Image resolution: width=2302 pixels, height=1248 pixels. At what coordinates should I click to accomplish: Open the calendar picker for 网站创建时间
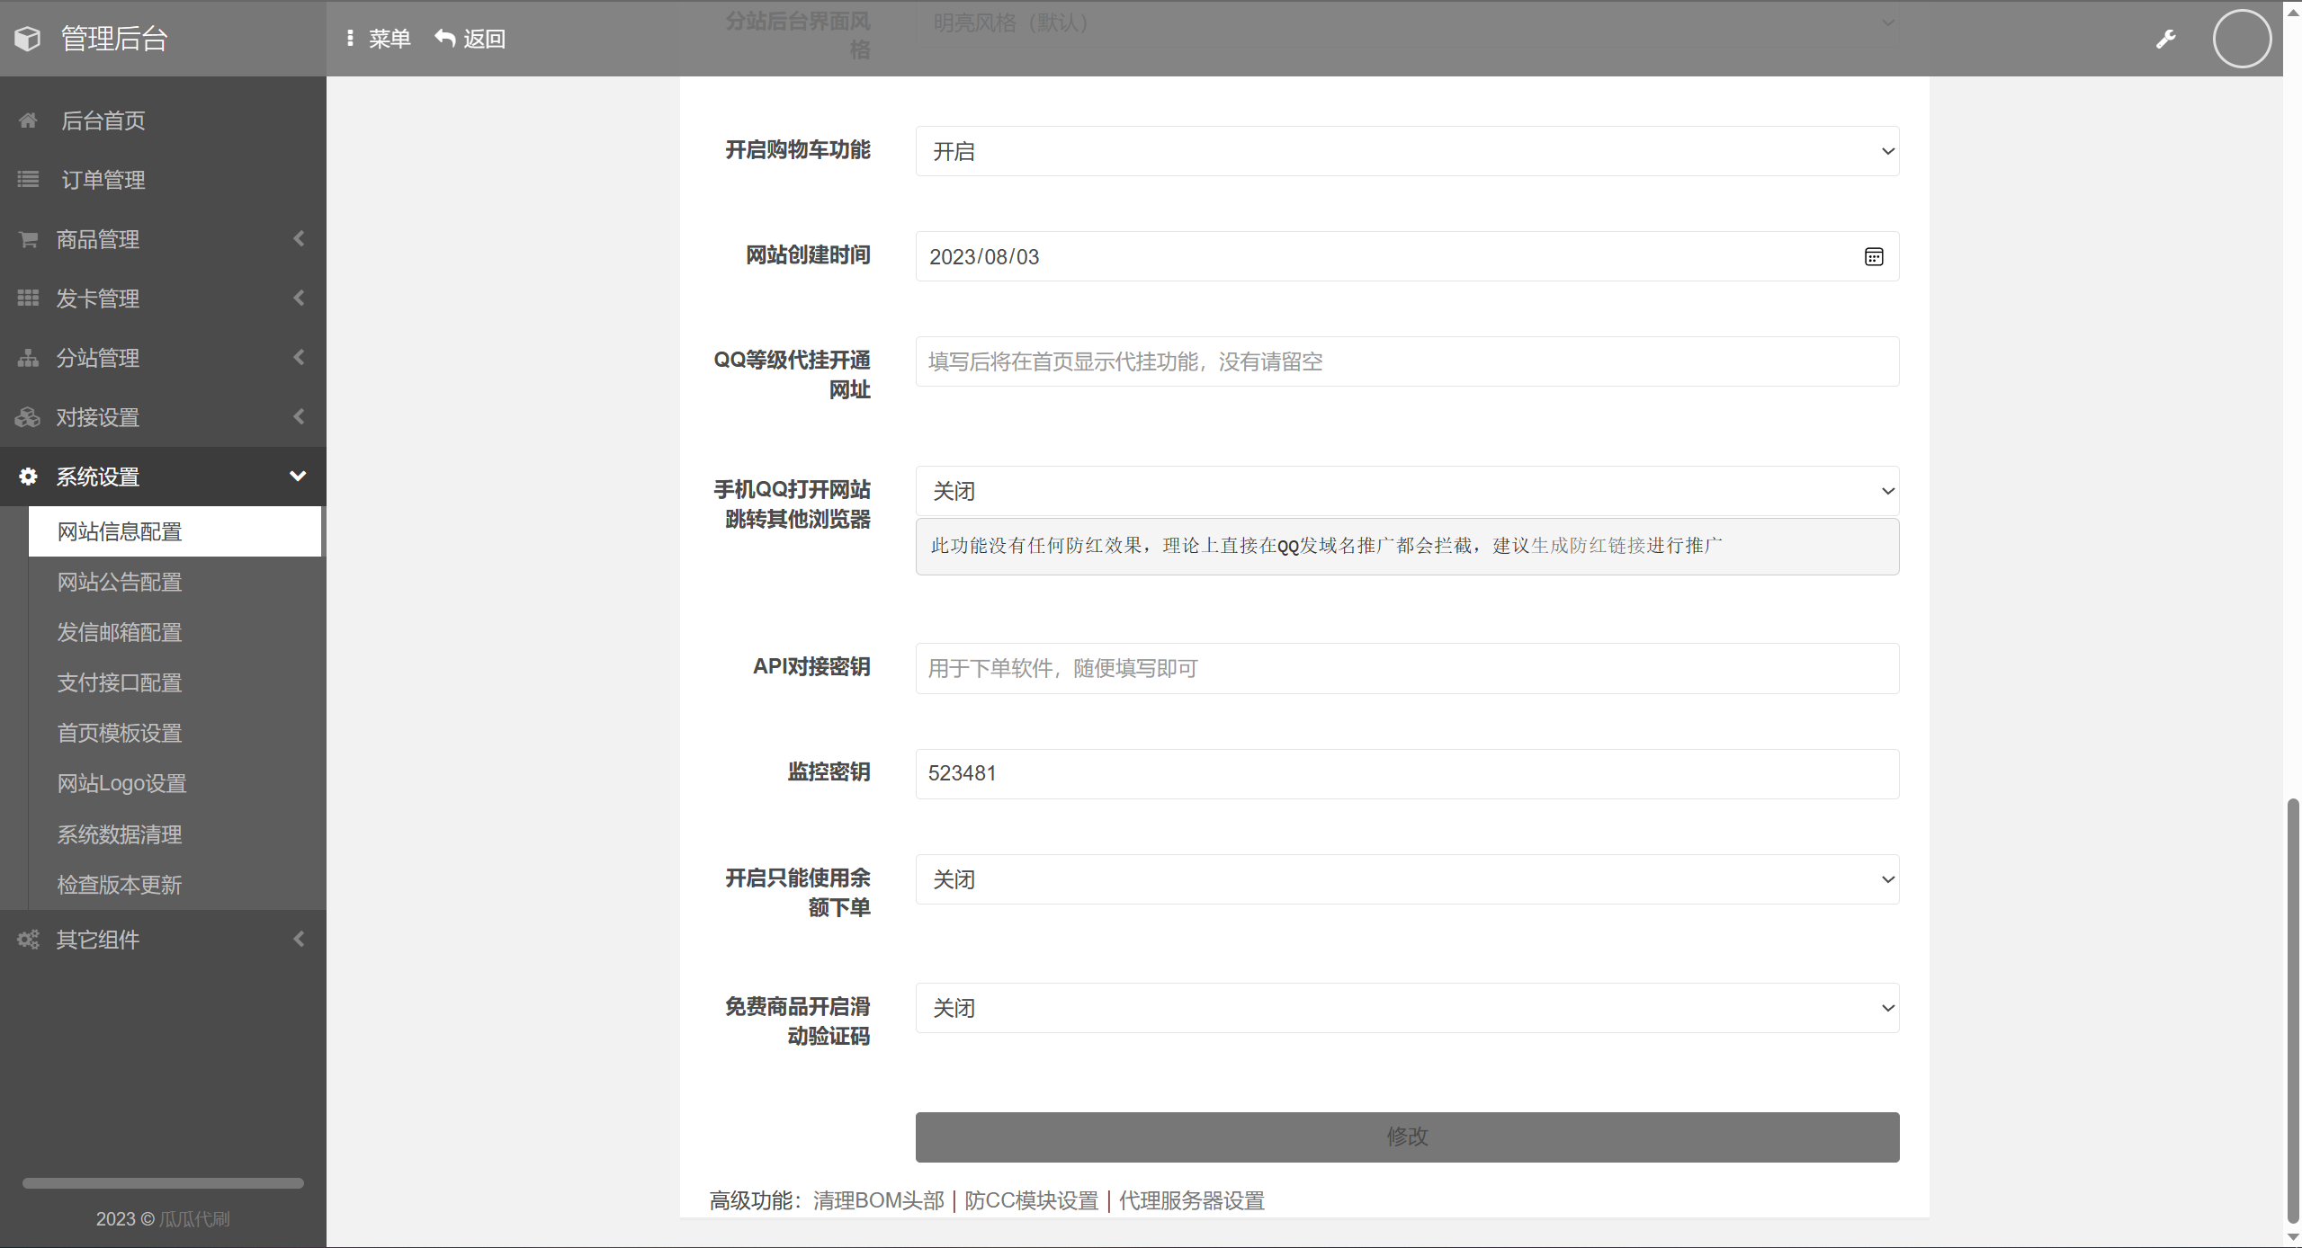click(1873, 257)
